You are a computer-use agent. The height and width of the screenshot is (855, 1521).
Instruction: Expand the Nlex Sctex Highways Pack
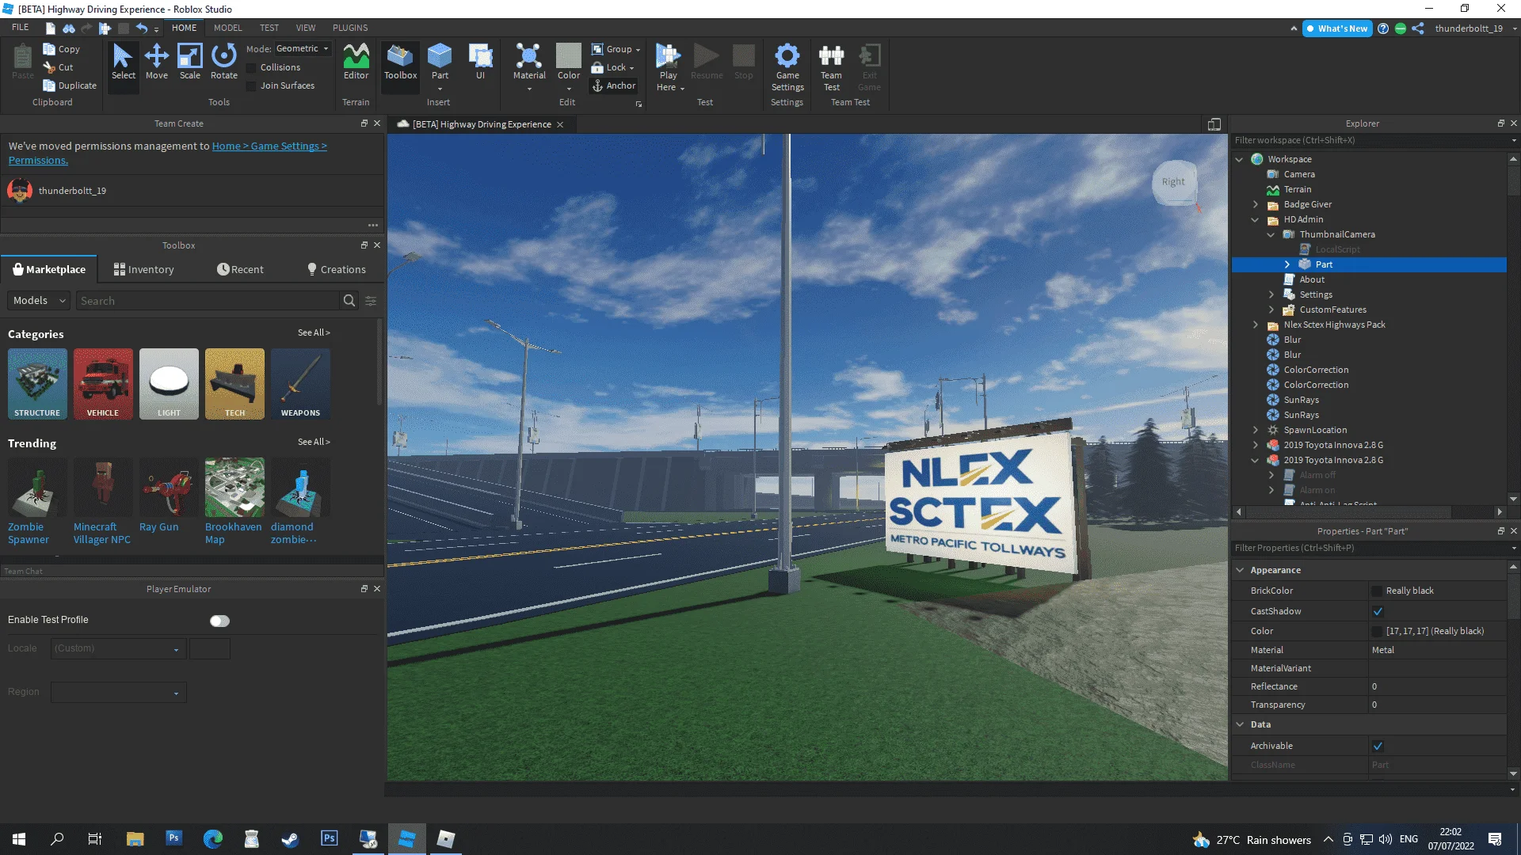1256,325
